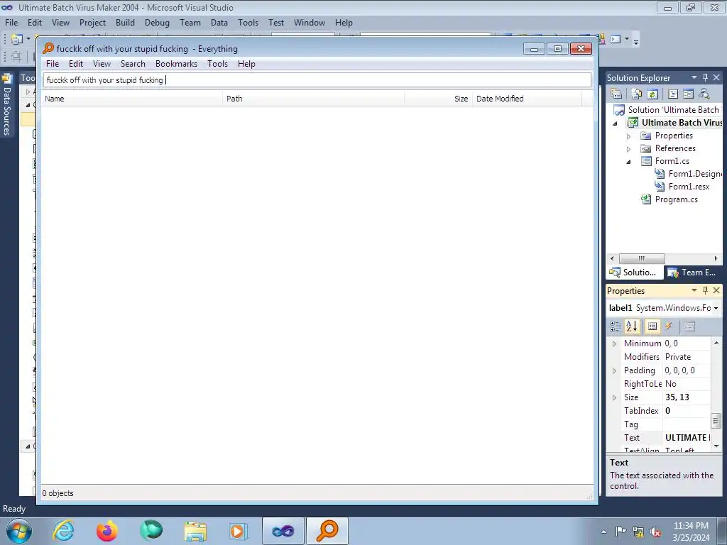Image resolution: width=727 pixels, height=545 pixels.
Task: Pin the Properties panel
Action: click(705, 290)
